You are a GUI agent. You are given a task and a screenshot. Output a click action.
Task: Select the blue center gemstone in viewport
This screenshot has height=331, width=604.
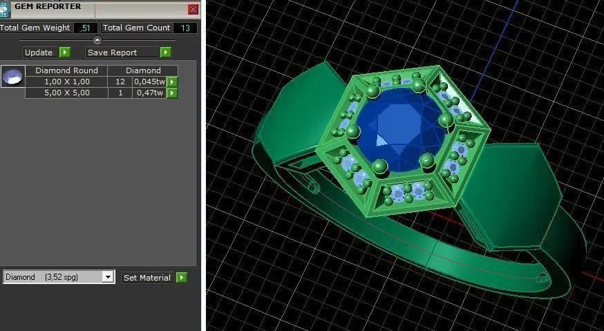[x=400, y=129]
